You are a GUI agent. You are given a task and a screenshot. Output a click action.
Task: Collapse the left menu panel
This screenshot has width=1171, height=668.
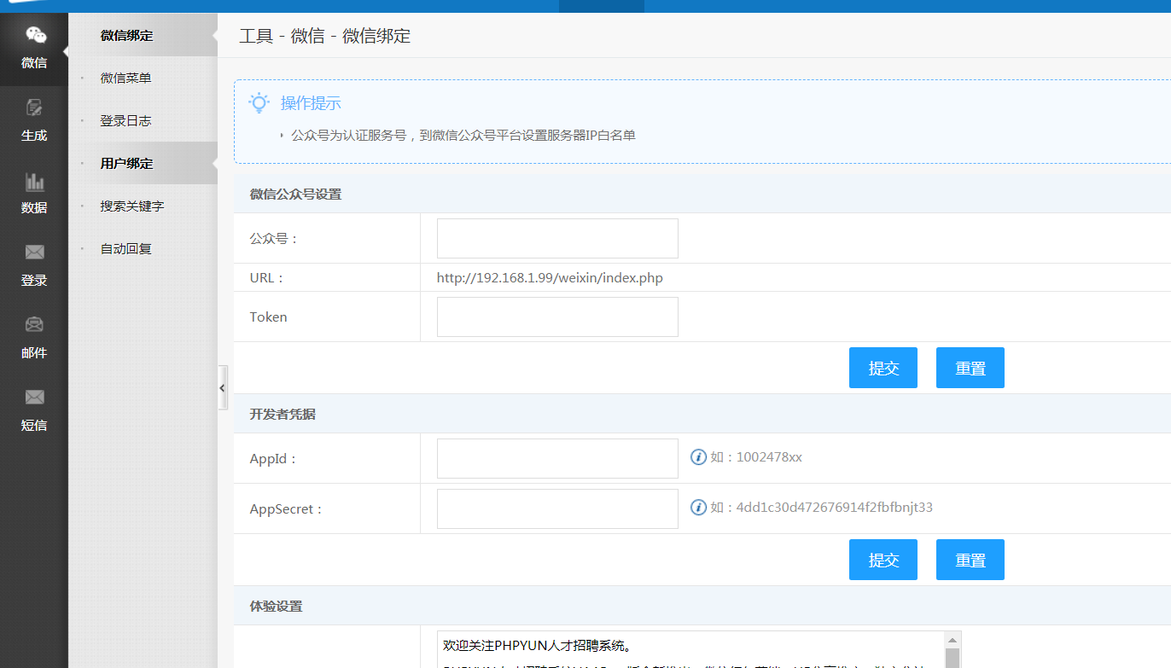coord(223,386)
